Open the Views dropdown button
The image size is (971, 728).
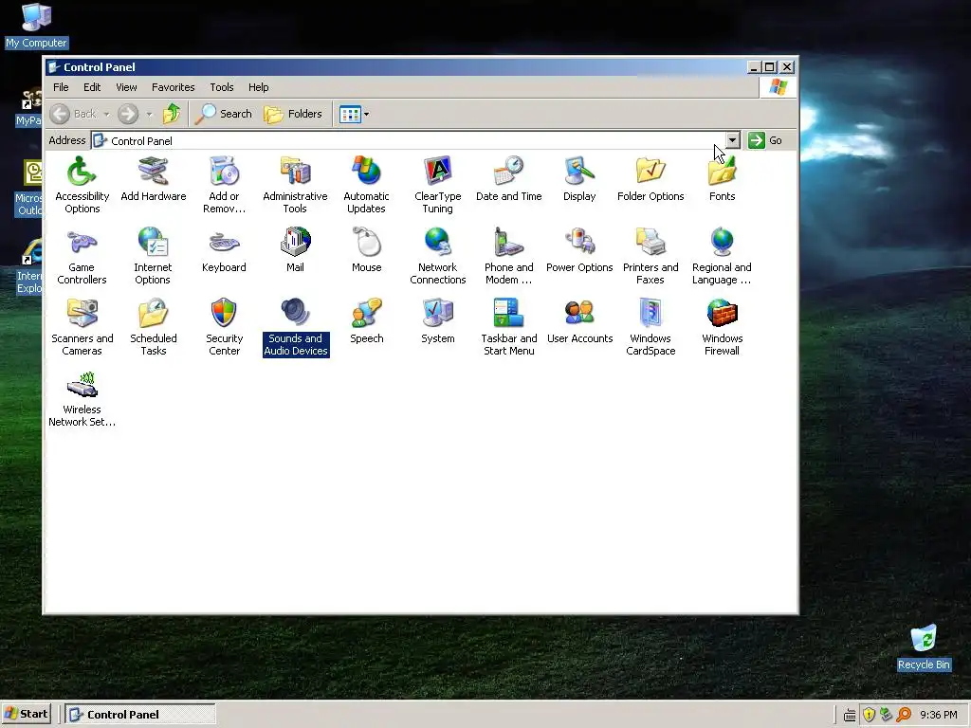click(355, 114)
